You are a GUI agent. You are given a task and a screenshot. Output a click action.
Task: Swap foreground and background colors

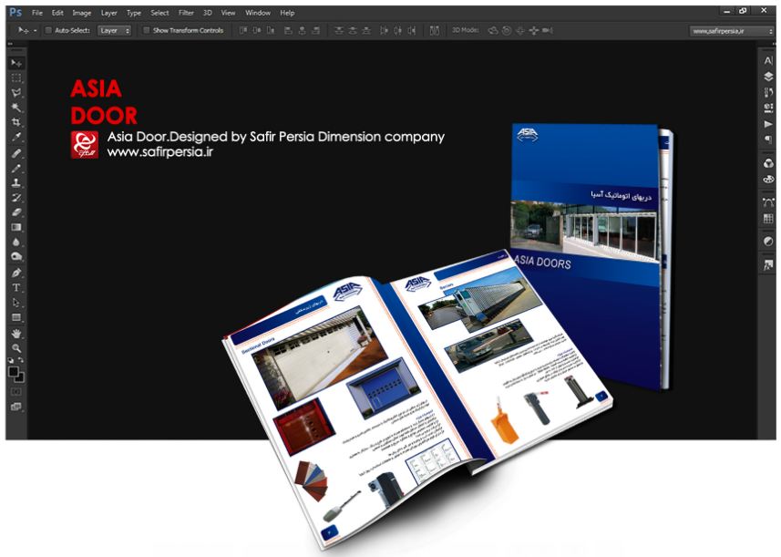[x=23, y=362]
